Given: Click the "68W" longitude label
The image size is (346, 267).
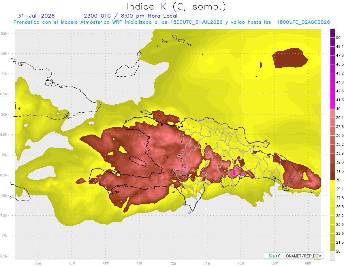Looking at the screenshot, I should pos(308,263).
